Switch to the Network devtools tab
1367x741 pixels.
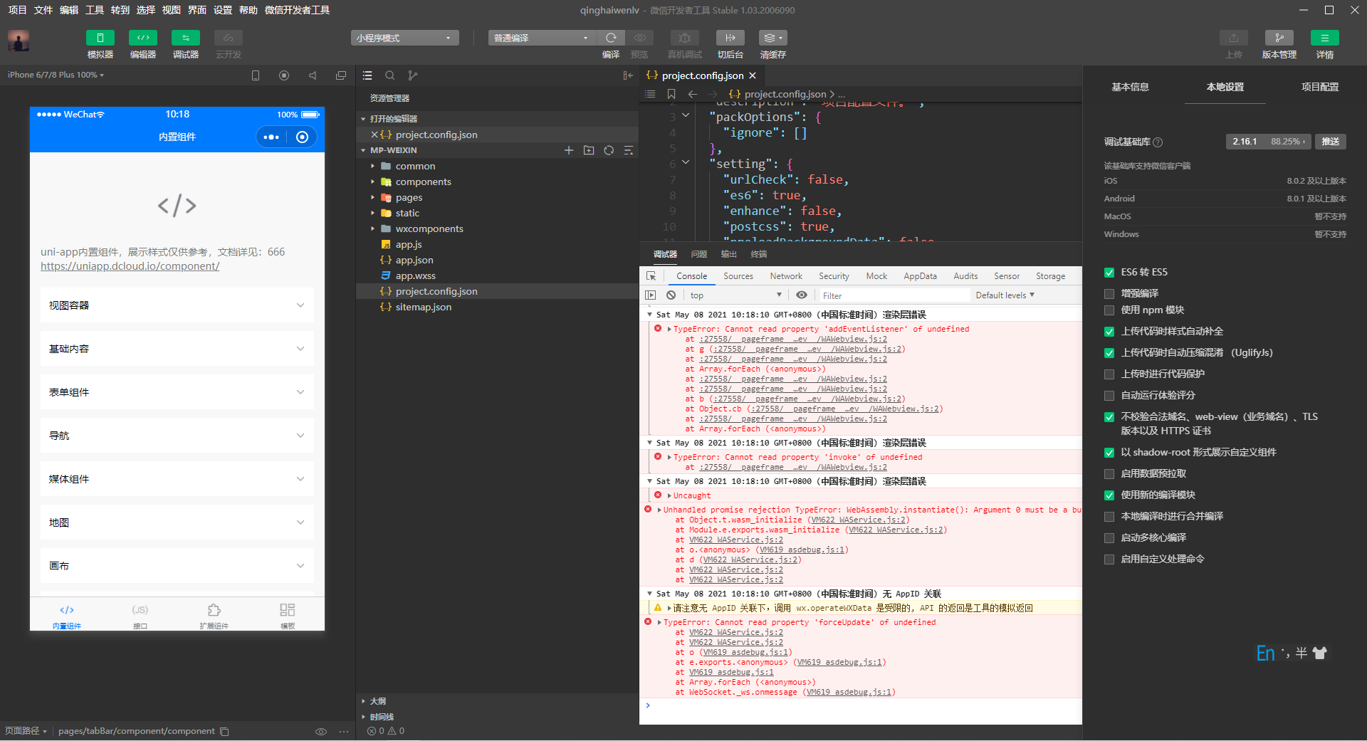coord(785,276)
